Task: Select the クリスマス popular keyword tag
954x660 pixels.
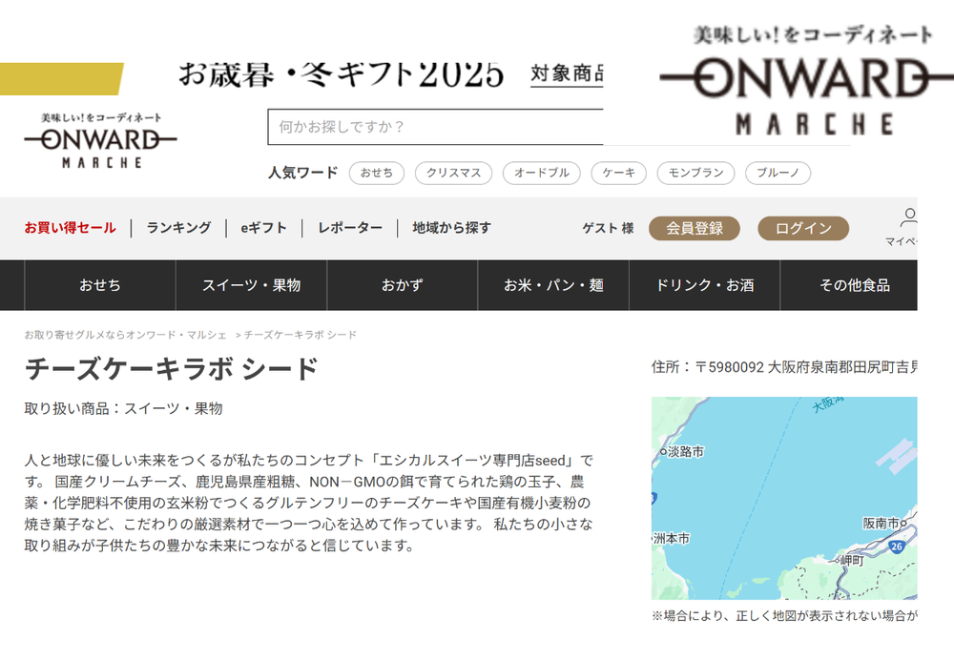Action: (453, 173)
